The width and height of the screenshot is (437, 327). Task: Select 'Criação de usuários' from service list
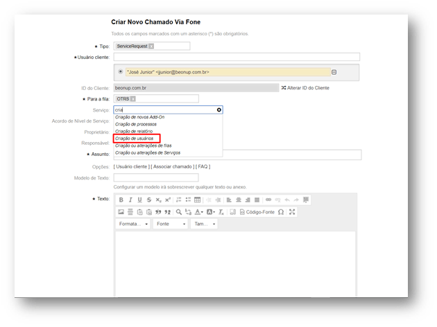pos(135,139)
